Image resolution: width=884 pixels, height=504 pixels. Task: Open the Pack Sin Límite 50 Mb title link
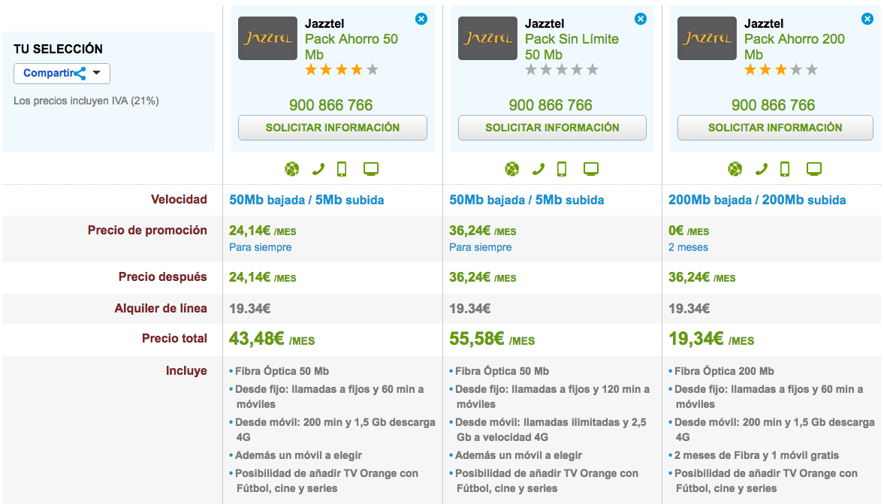coord(572,47)
